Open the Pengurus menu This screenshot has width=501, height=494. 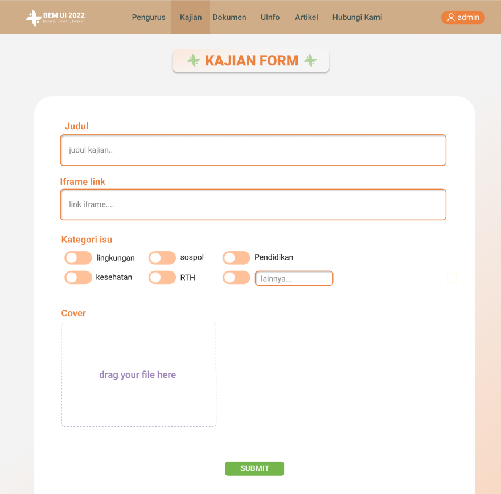pos(149,17)
